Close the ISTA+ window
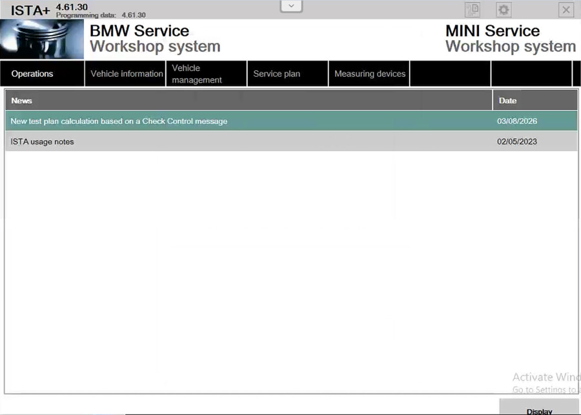Viewport: 581px width, 415px height. [566, 10]
